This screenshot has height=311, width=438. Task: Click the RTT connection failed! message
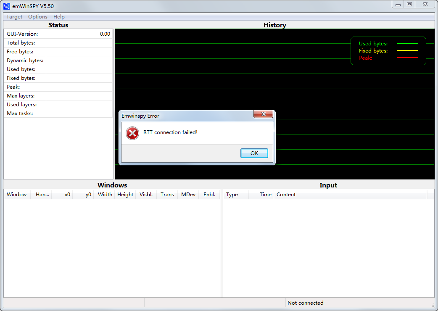coord(170,132)
